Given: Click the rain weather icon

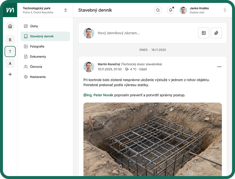Looking at the screenshot, I should [x=127, y=69].
